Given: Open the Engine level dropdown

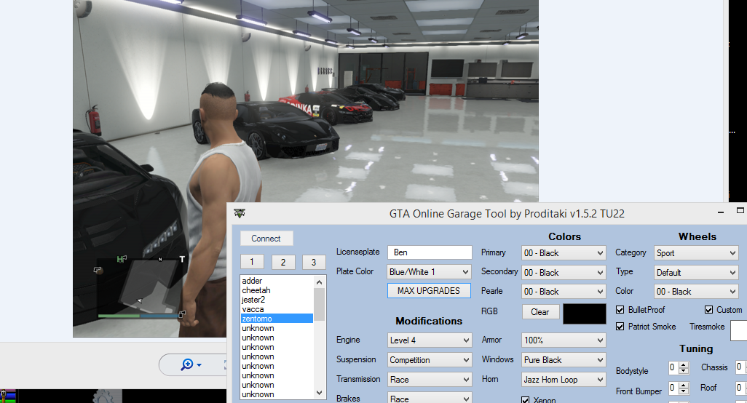Looking at the screenshot, I should 430,340.
